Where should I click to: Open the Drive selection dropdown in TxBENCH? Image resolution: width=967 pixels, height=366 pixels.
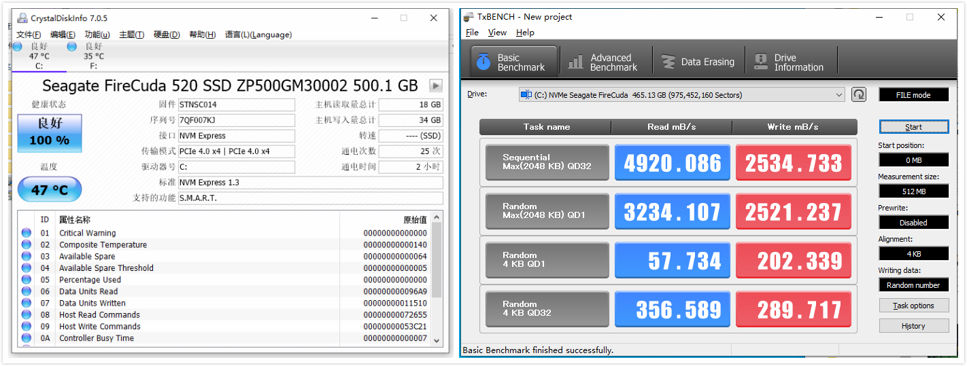(681, 95)
